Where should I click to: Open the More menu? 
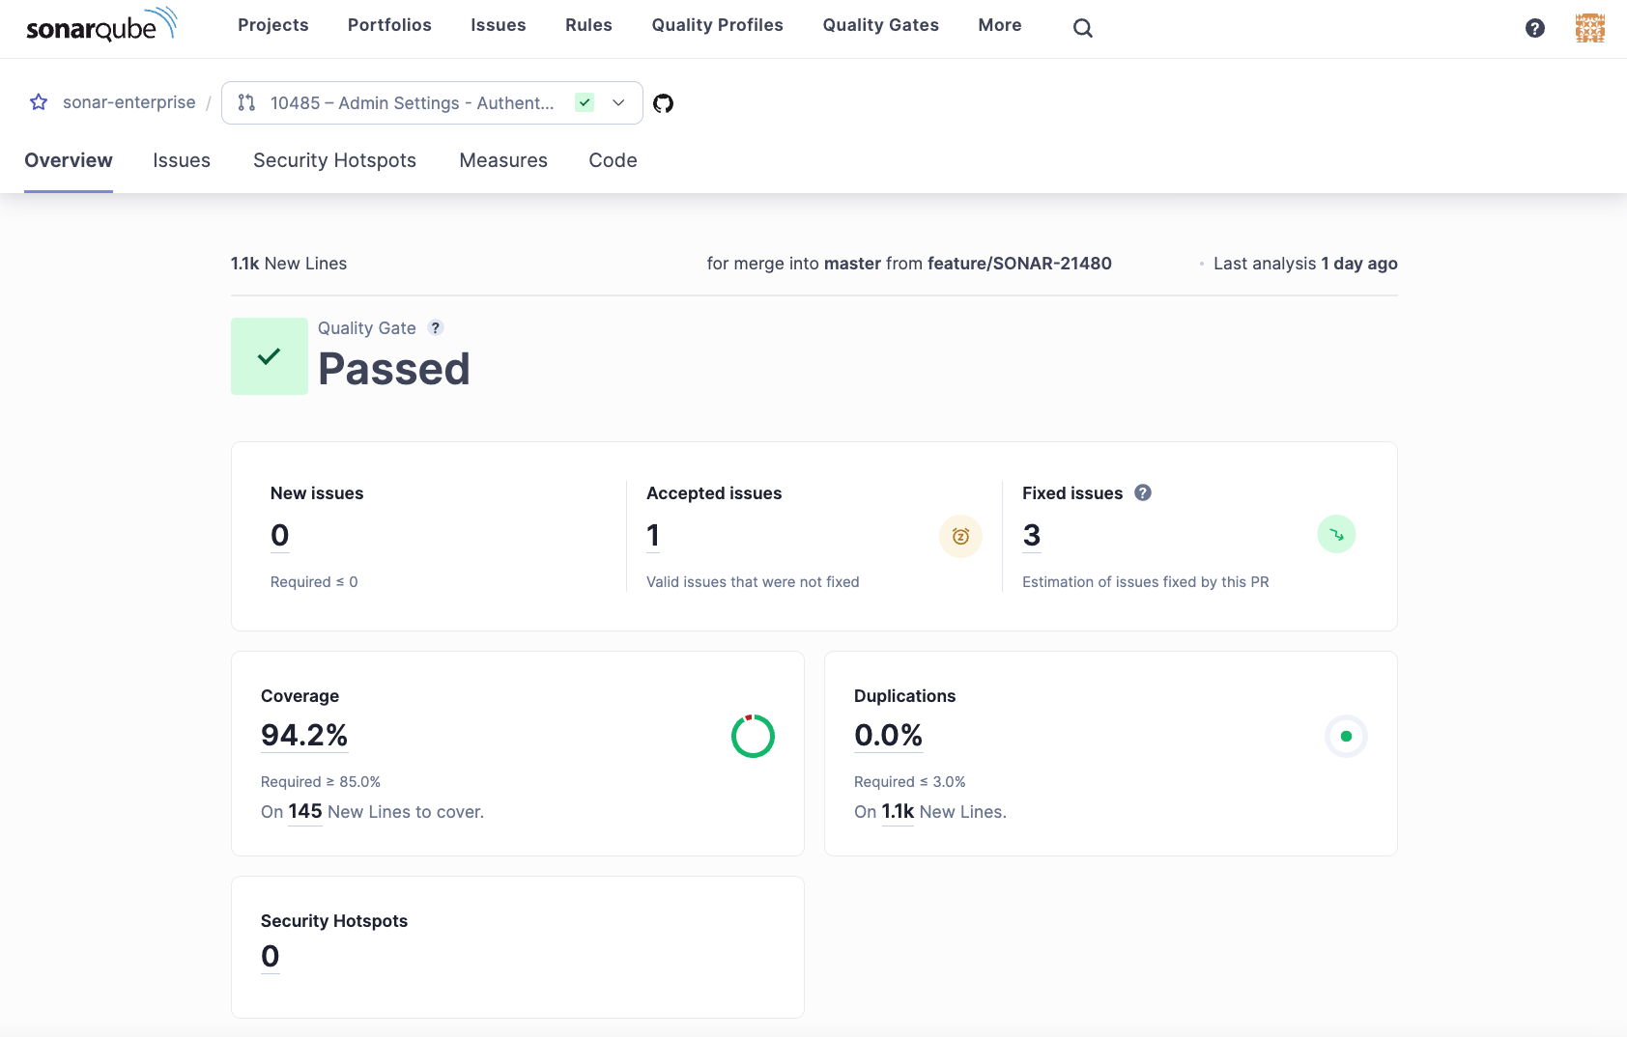tap(999, 25)
